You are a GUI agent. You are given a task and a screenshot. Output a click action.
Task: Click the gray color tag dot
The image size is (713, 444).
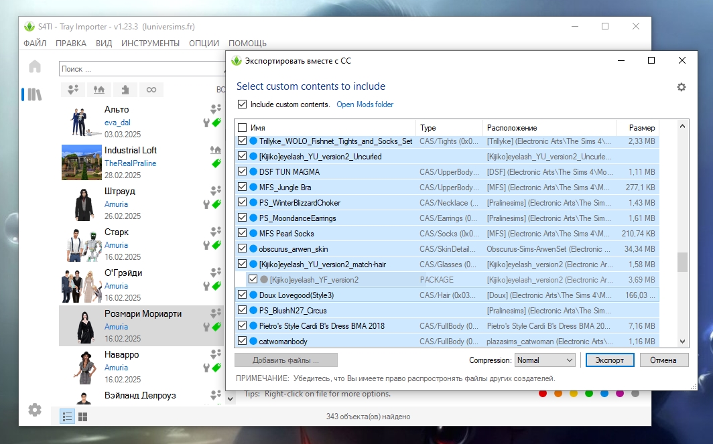click(635, 393)
